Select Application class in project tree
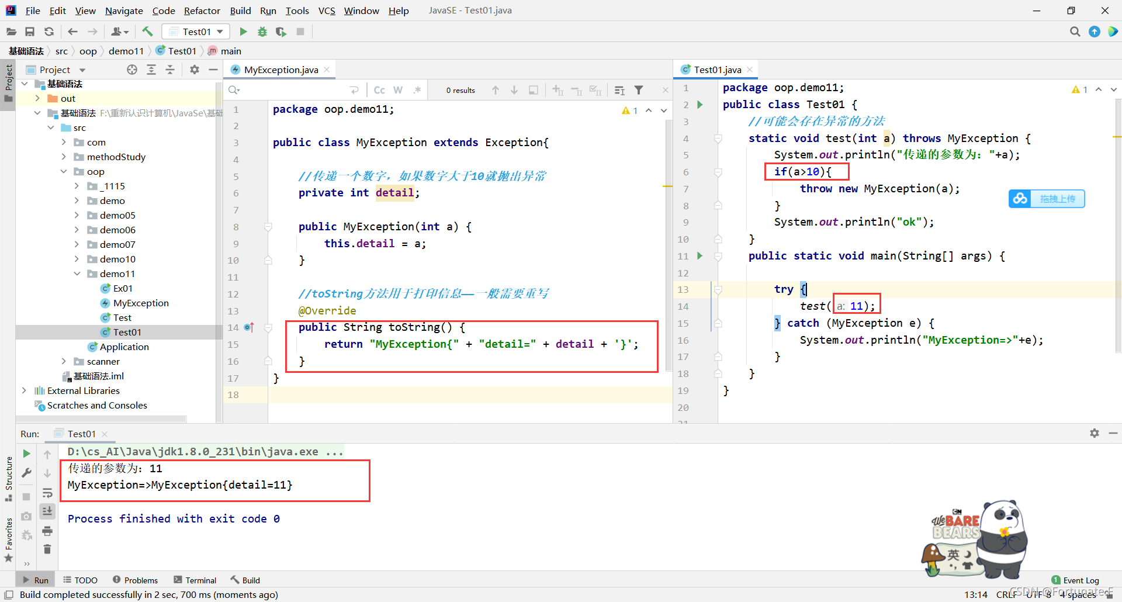 (x=124, y=347)
